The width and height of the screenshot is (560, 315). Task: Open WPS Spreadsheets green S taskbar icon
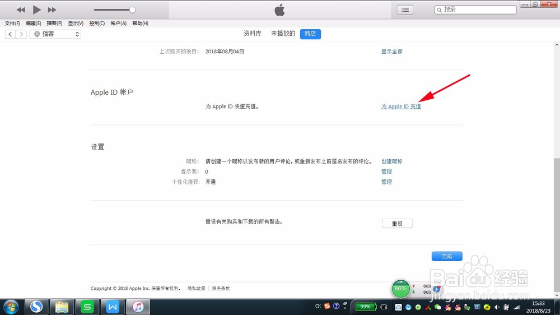pyautogui.click(x=87, y=307)
